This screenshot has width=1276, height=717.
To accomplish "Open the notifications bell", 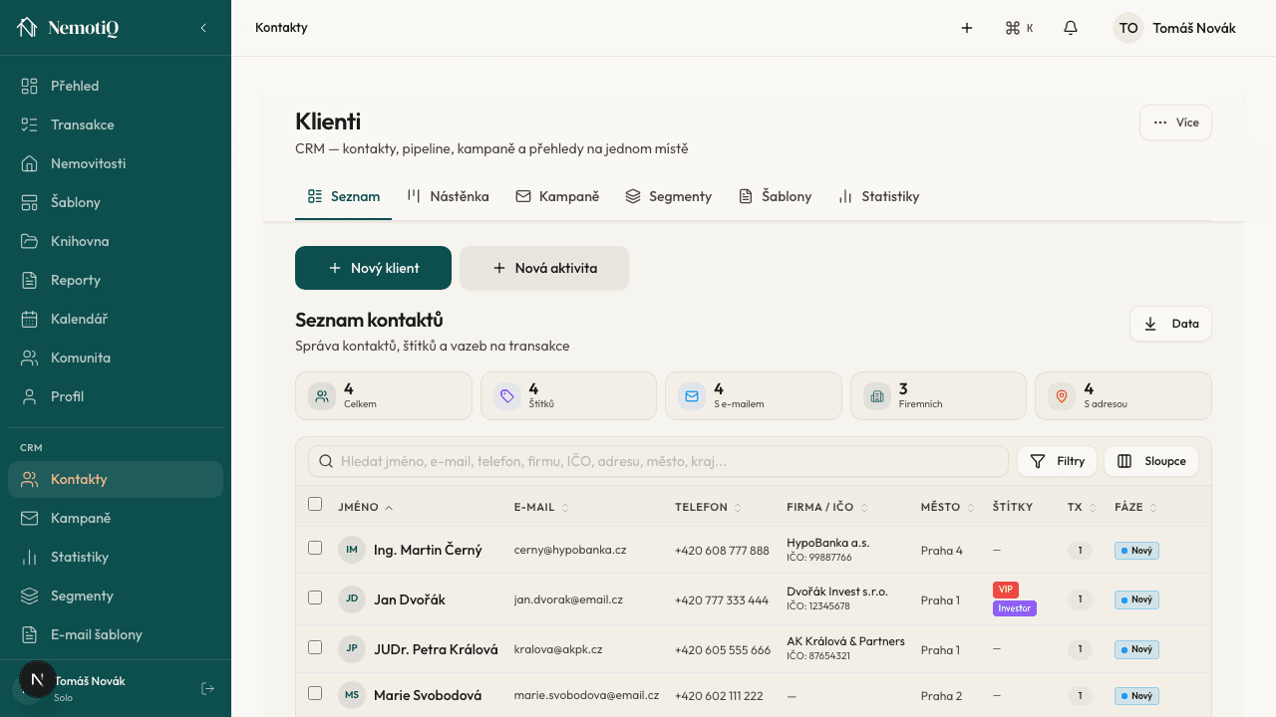I will tap(1071, 28).
